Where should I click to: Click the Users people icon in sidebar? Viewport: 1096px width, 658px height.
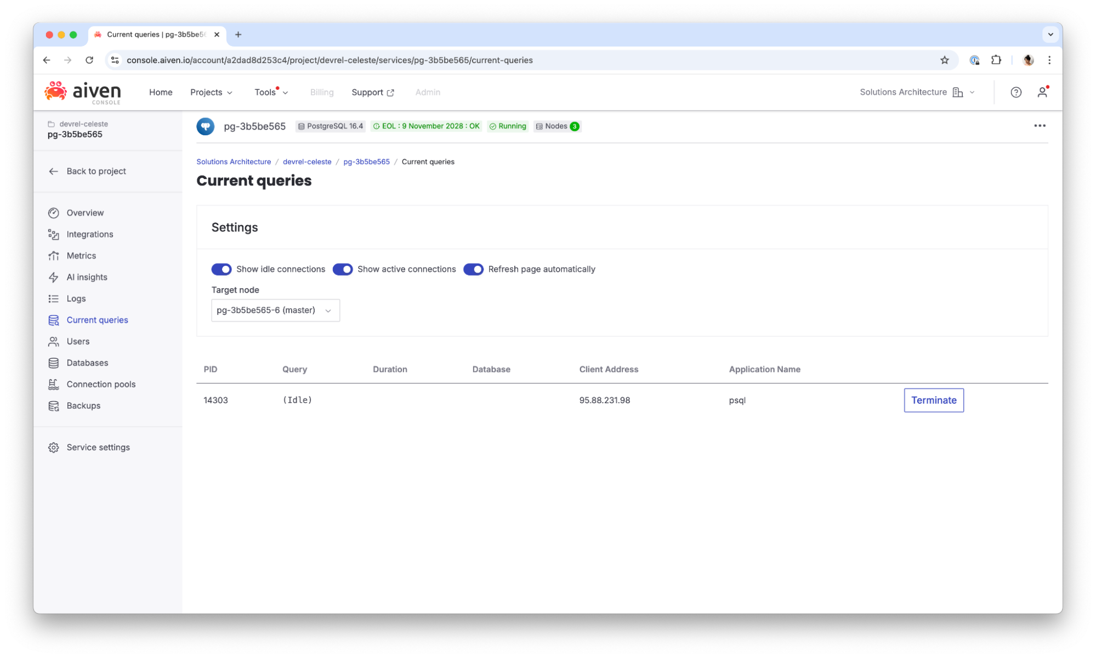coord(53,341)
